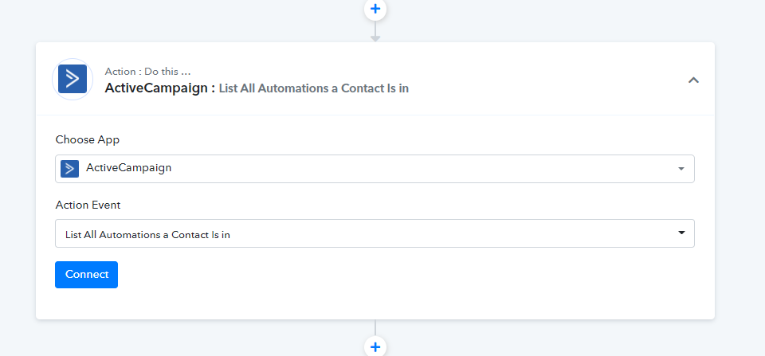Click the "Choose App" field label
Screen dimensions: 765x356
click(88, 140)
